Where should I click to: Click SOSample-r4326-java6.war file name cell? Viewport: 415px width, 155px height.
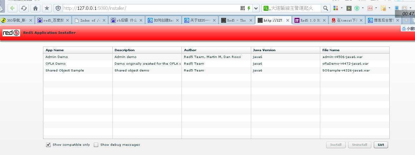[x=346, y=70]
